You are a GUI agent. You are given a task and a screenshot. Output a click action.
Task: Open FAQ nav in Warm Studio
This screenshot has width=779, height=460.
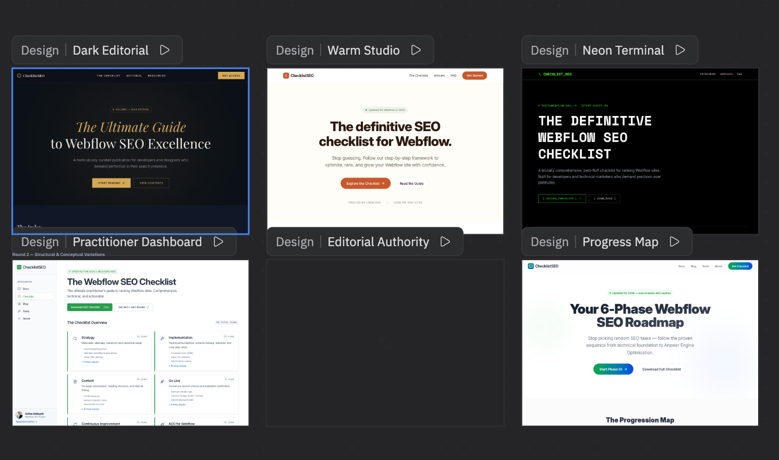454,75
